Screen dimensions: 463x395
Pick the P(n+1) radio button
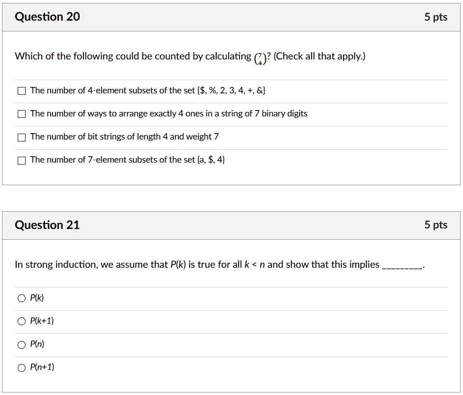[x=22, y=367]
